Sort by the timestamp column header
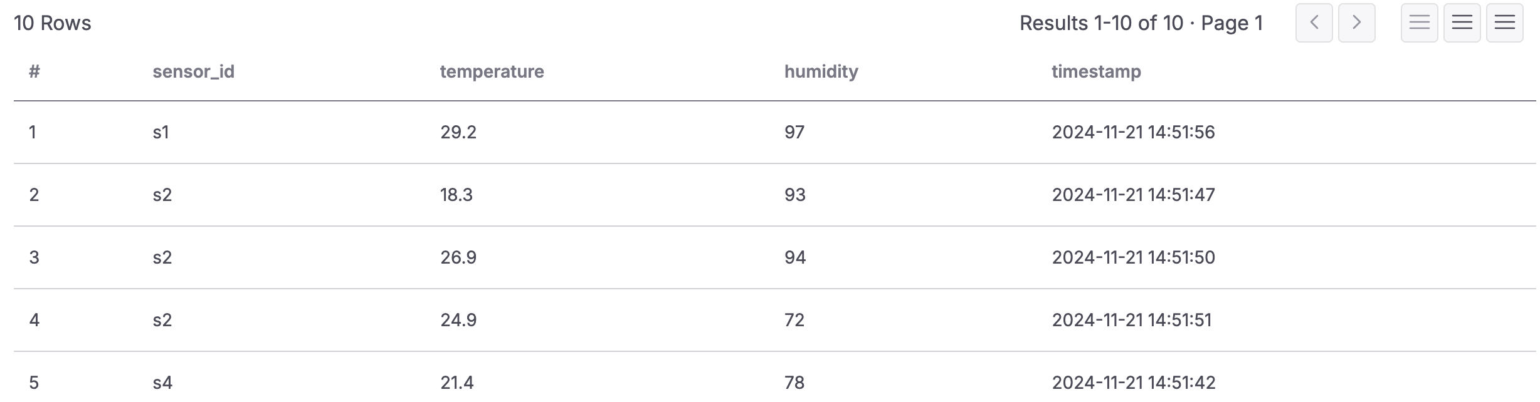1540x402 pixels. 1095,71
